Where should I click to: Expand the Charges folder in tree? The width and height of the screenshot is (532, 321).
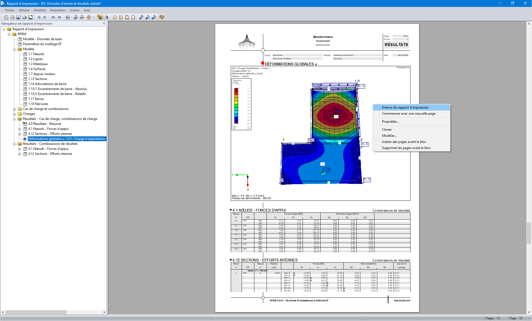pos(14,114)
